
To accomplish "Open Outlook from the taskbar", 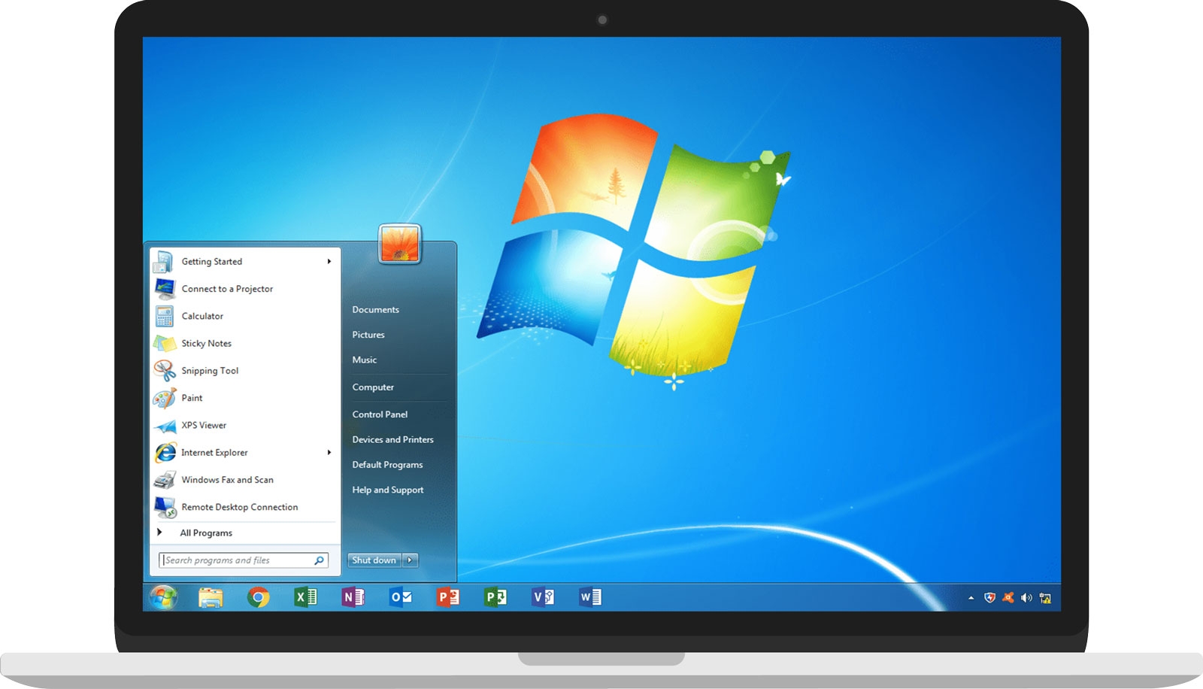I will [400, 597].
